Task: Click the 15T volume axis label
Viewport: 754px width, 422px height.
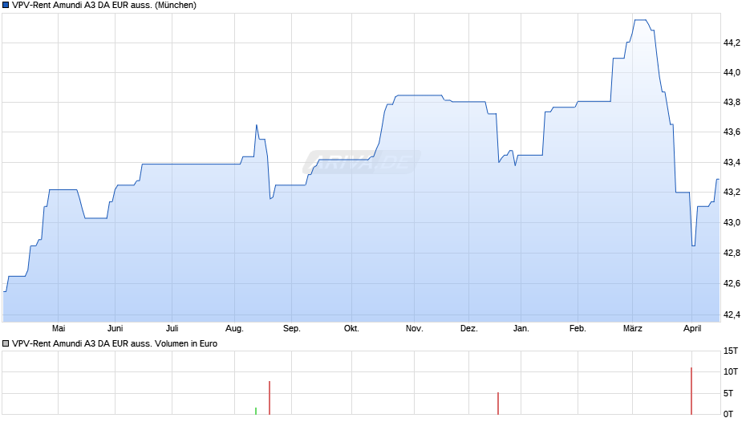Action: point(731,351)
